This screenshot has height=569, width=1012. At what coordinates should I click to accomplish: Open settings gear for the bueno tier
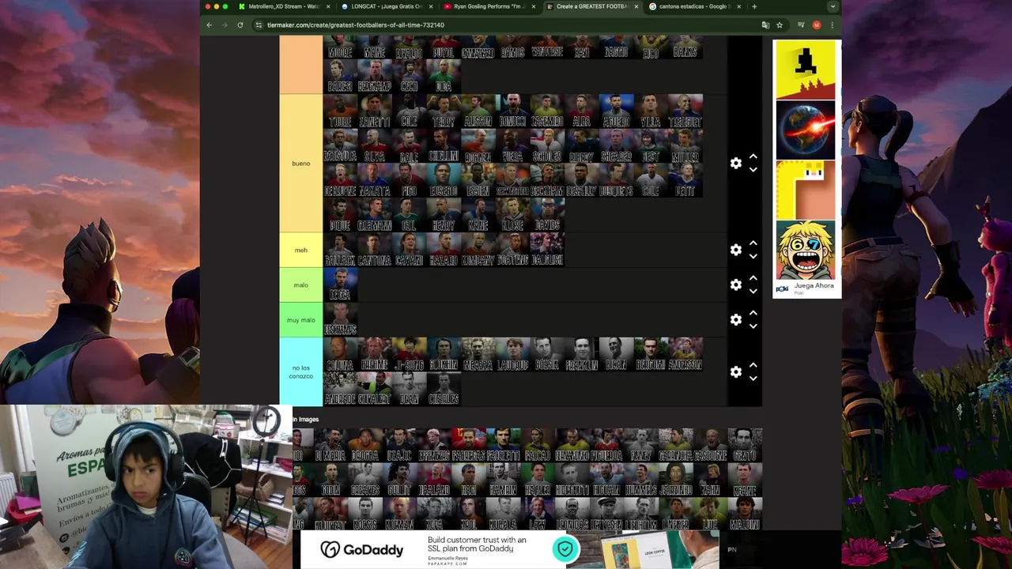coord(736,163)
